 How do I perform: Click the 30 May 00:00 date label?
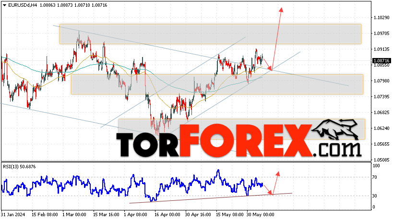pyautogui.click(x=260, y=215)
